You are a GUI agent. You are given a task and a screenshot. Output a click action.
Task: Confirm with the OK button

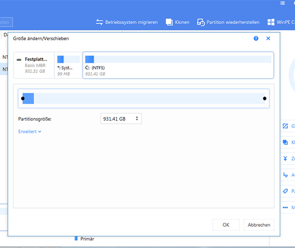[226, 224]
